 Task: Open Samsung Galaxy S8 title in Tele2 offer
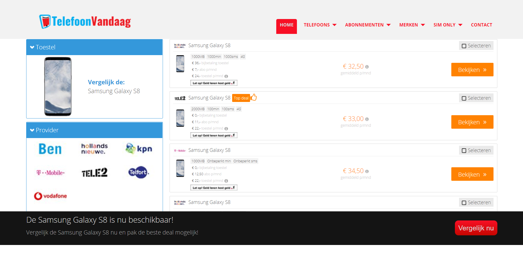click(x=209, y=98)
